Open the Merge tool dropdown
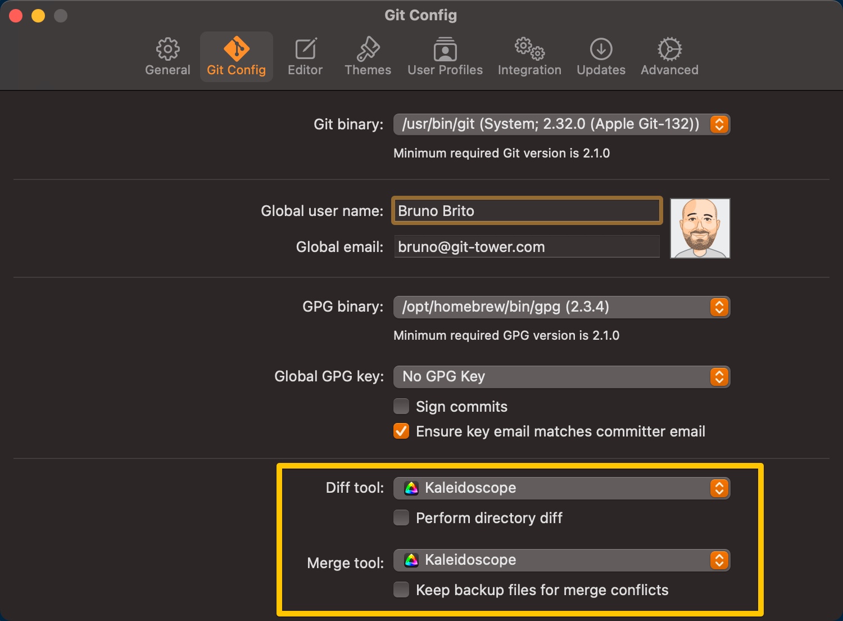The width and height of the screenshot is (843, 621). 719,560
